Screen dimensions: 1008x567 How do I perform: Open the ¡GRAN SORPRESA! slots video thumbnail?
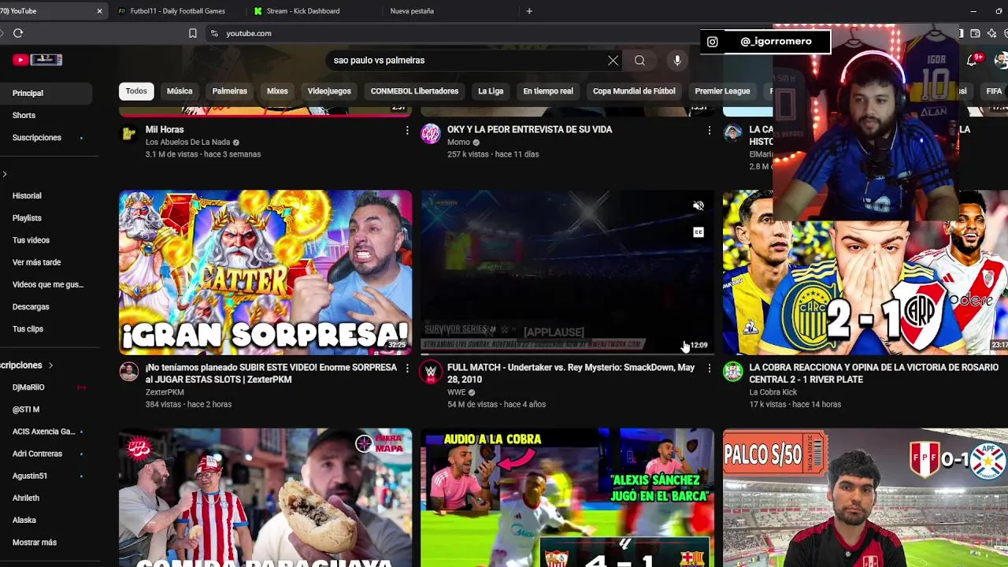(x=265, y=272)
